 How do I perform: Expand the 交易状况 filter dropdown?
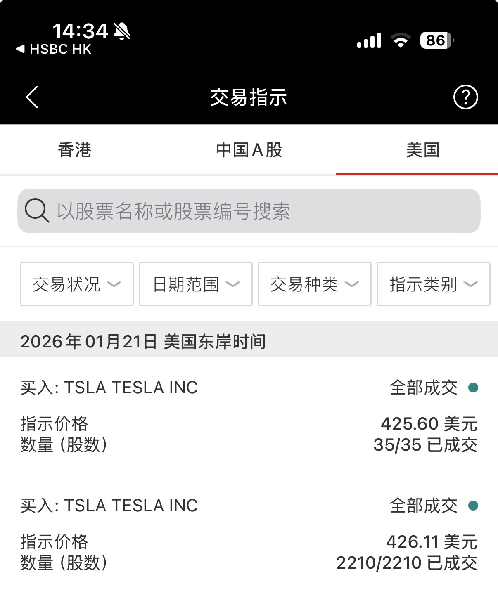77,284
